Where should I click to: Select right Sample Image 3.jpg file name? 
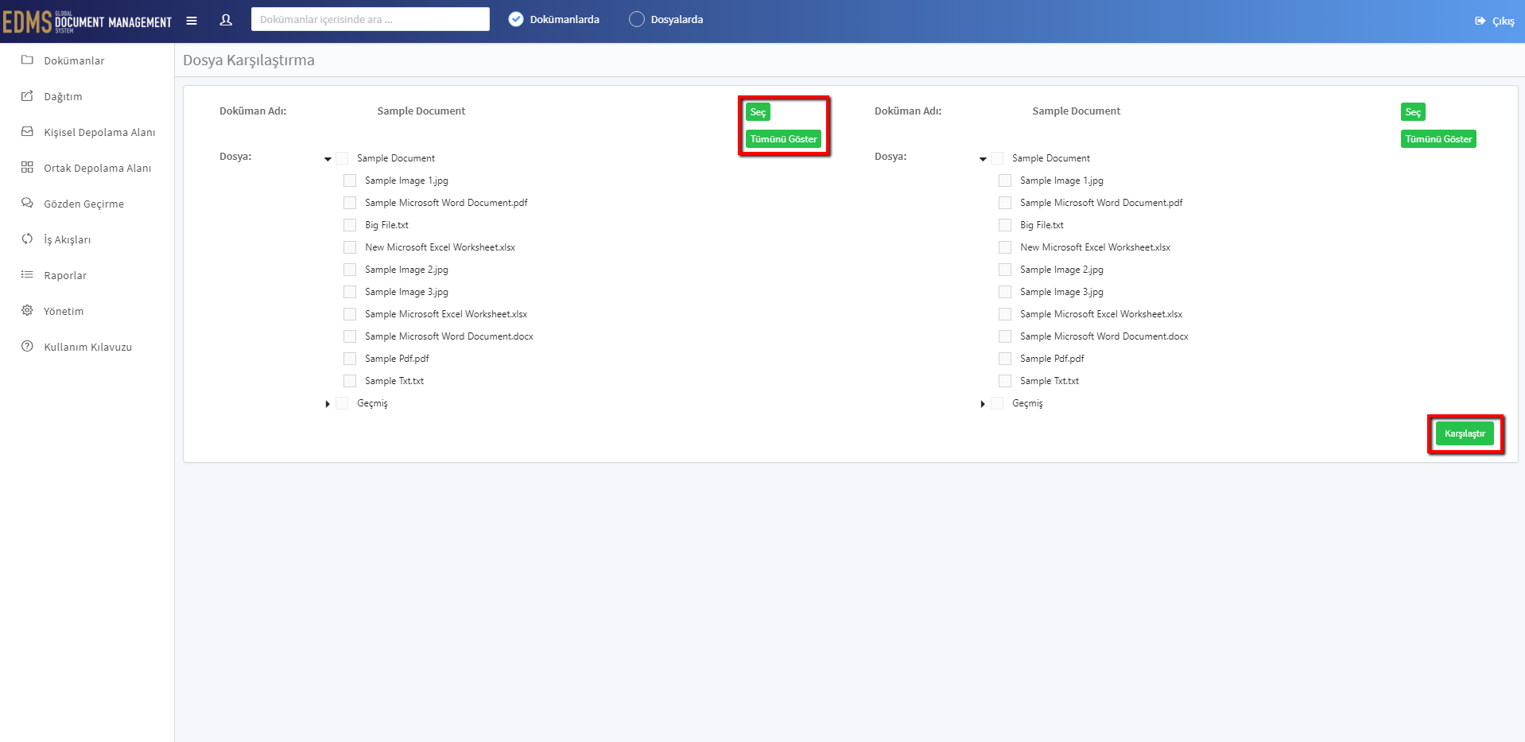pyautogui.click(x=1061, y=292)
